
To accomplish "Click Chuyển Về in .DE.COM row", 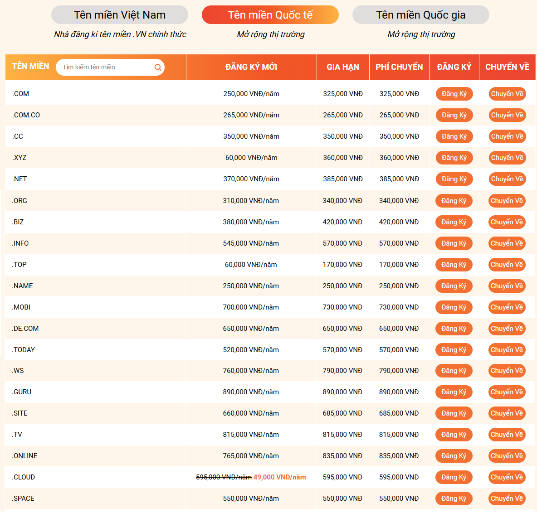I will (x=507, y=329).
